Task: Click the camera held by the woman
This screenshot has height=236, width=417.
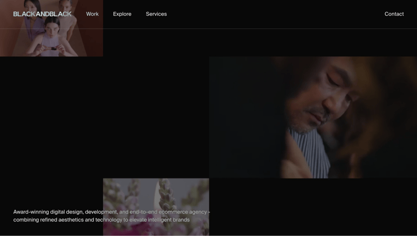Action: click(53, 48)
